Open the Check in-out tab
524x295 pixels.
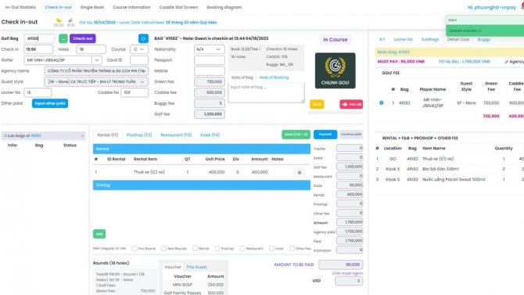pos(58,7)
